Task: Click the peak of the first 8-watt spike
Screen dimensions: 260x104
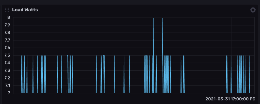Action: click(x=154, y=18)
